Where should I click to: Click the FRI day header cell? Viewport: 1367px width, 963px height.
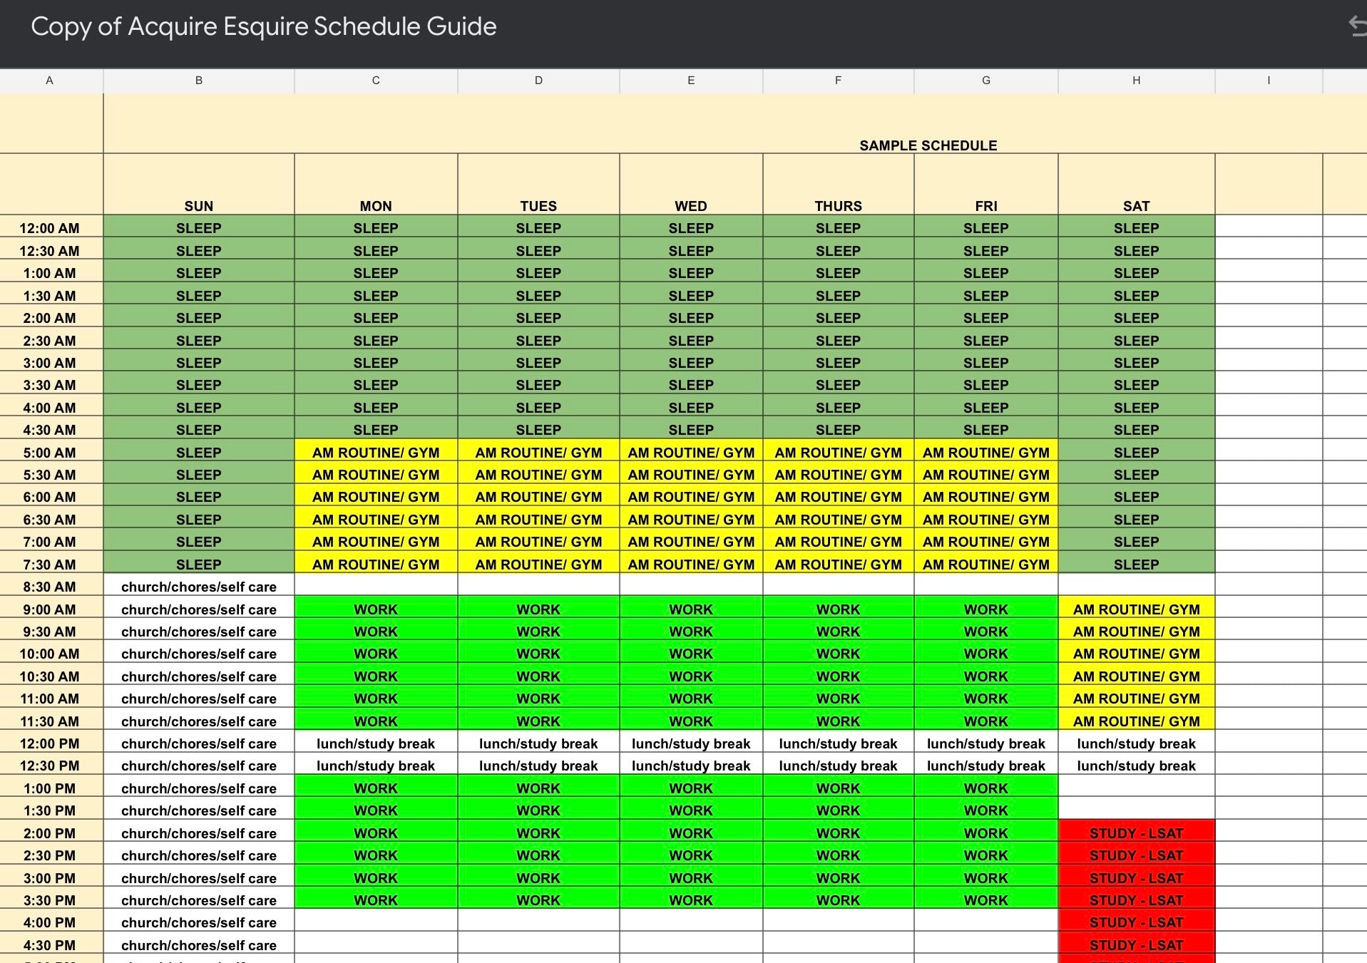coord(985,185)
